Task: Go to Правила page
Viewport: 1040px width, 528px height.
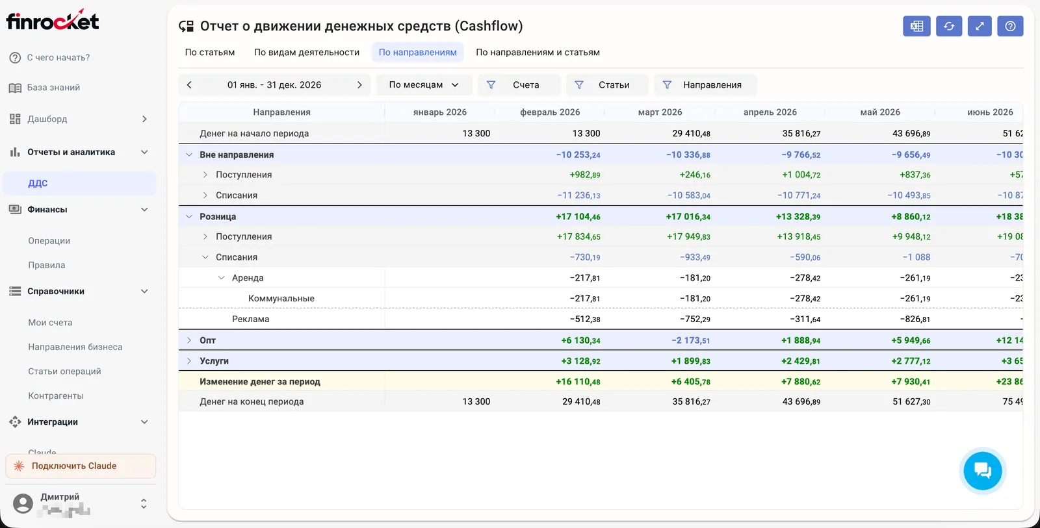Action: click(79, 266)
